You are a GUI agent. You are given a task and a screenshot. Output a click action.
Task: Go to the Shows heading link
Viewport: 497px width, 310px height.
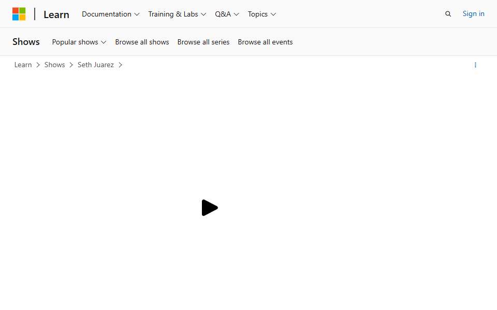pos(26,42)
